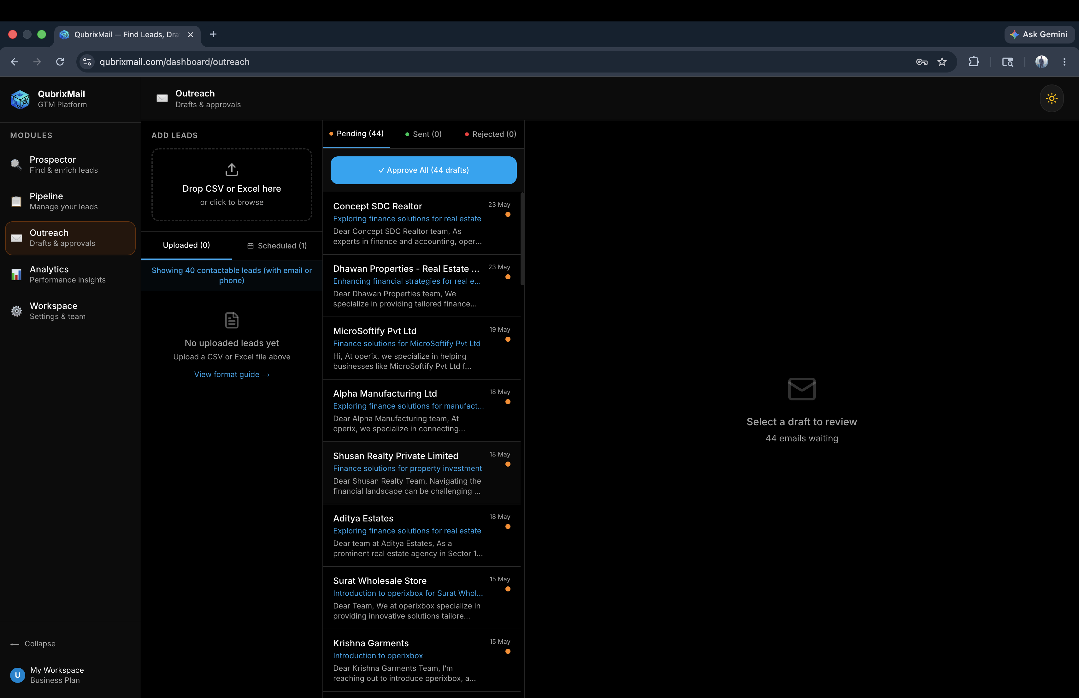This screenshot has height=698, width=1079.
Task: Open the Shusan Realty Private Limited draft
Action: (422, 473)
